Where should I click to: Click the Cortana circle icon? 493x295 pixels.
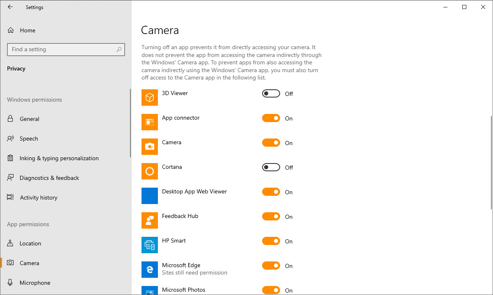coord(150,171)
